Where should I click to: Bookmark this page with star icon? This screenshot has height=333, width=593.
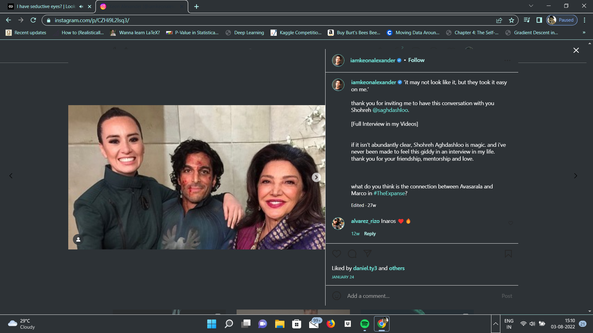pyautogui.click(x=511, y=20)
